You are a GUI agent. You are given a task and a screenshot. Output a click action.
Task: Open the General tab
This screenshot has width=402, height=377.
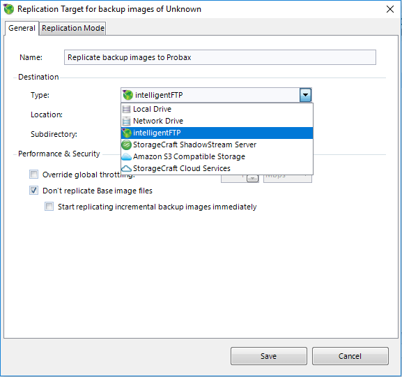point(22,28)
